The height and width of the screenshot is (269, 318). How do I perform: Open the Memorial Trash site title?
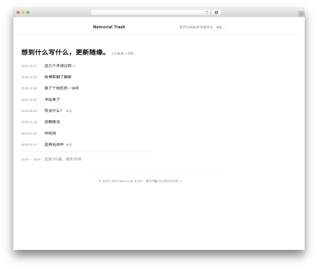coord(109,27)
